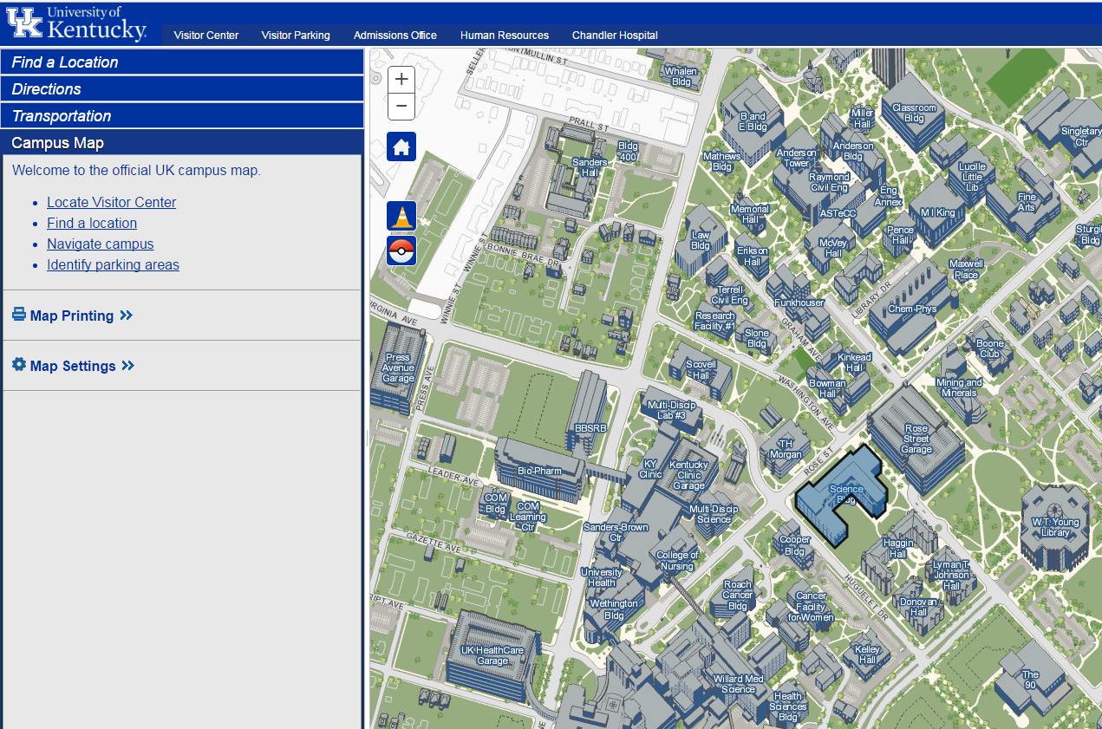
Task: Click the UK HealthCare Garage label
Action: tap(492, 655)
